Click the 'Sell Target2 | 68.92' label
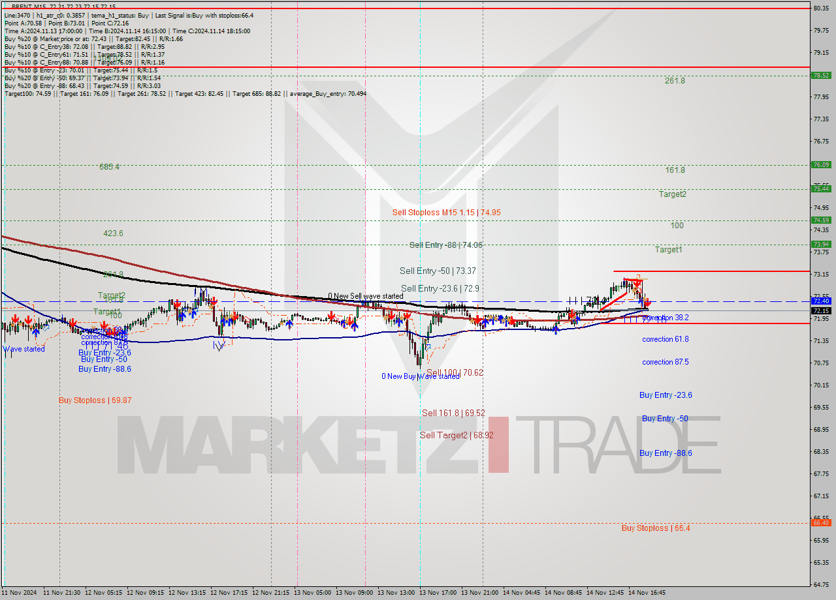Viewport: 836px width, 600px height. tap(457, 435)
